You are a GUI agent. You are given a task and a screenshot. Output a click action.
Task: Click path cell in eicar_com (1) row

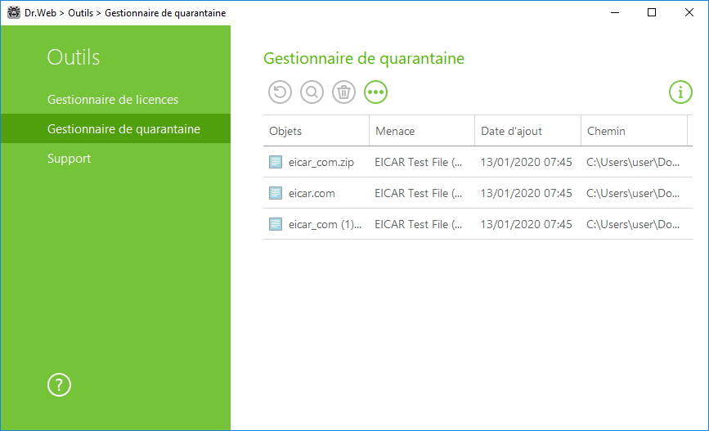pyautogui.click(x=633, y=224)
